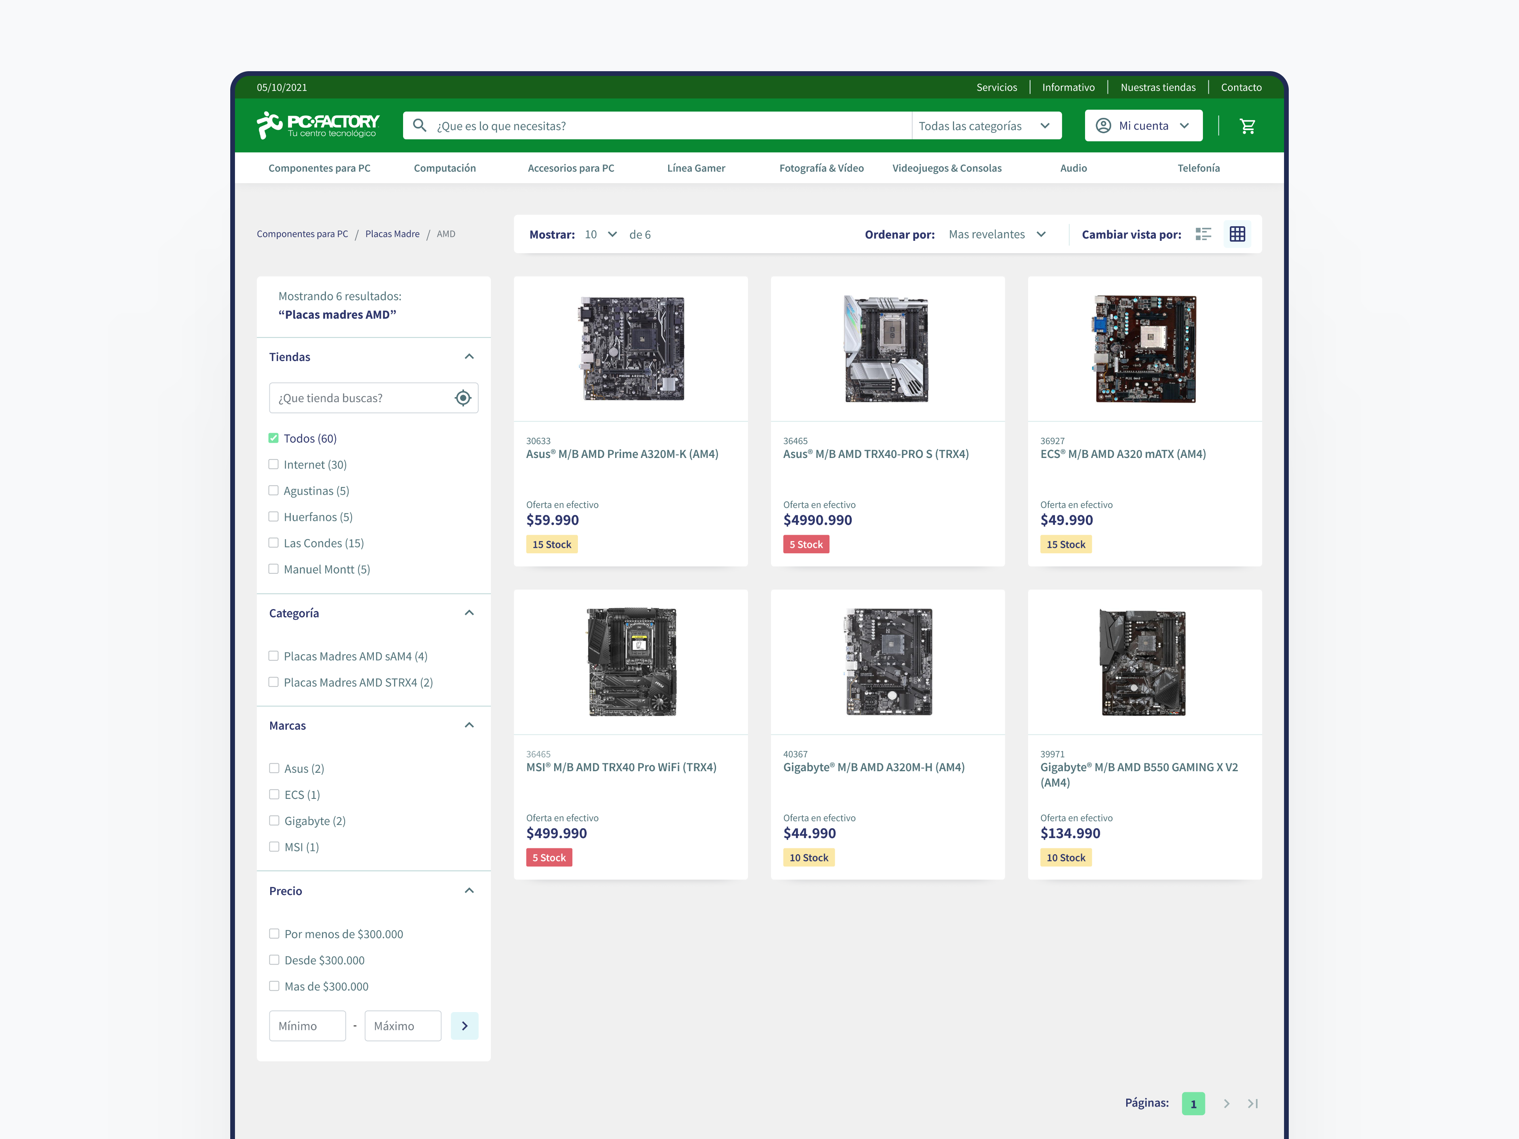
Task: Open Accesorios para PC menu
Action: (571, 168)
